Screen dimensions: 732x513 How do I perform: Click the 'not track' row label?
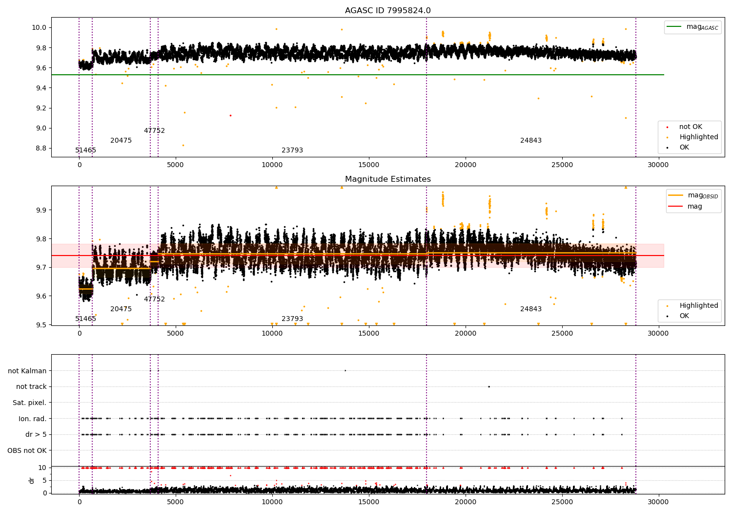point(31,387)
